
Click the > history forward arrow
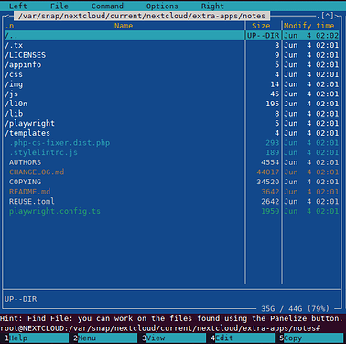click(337, 16)
